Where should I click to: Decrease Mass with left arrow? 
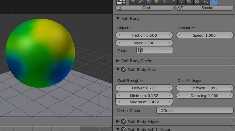click(119, 43)
